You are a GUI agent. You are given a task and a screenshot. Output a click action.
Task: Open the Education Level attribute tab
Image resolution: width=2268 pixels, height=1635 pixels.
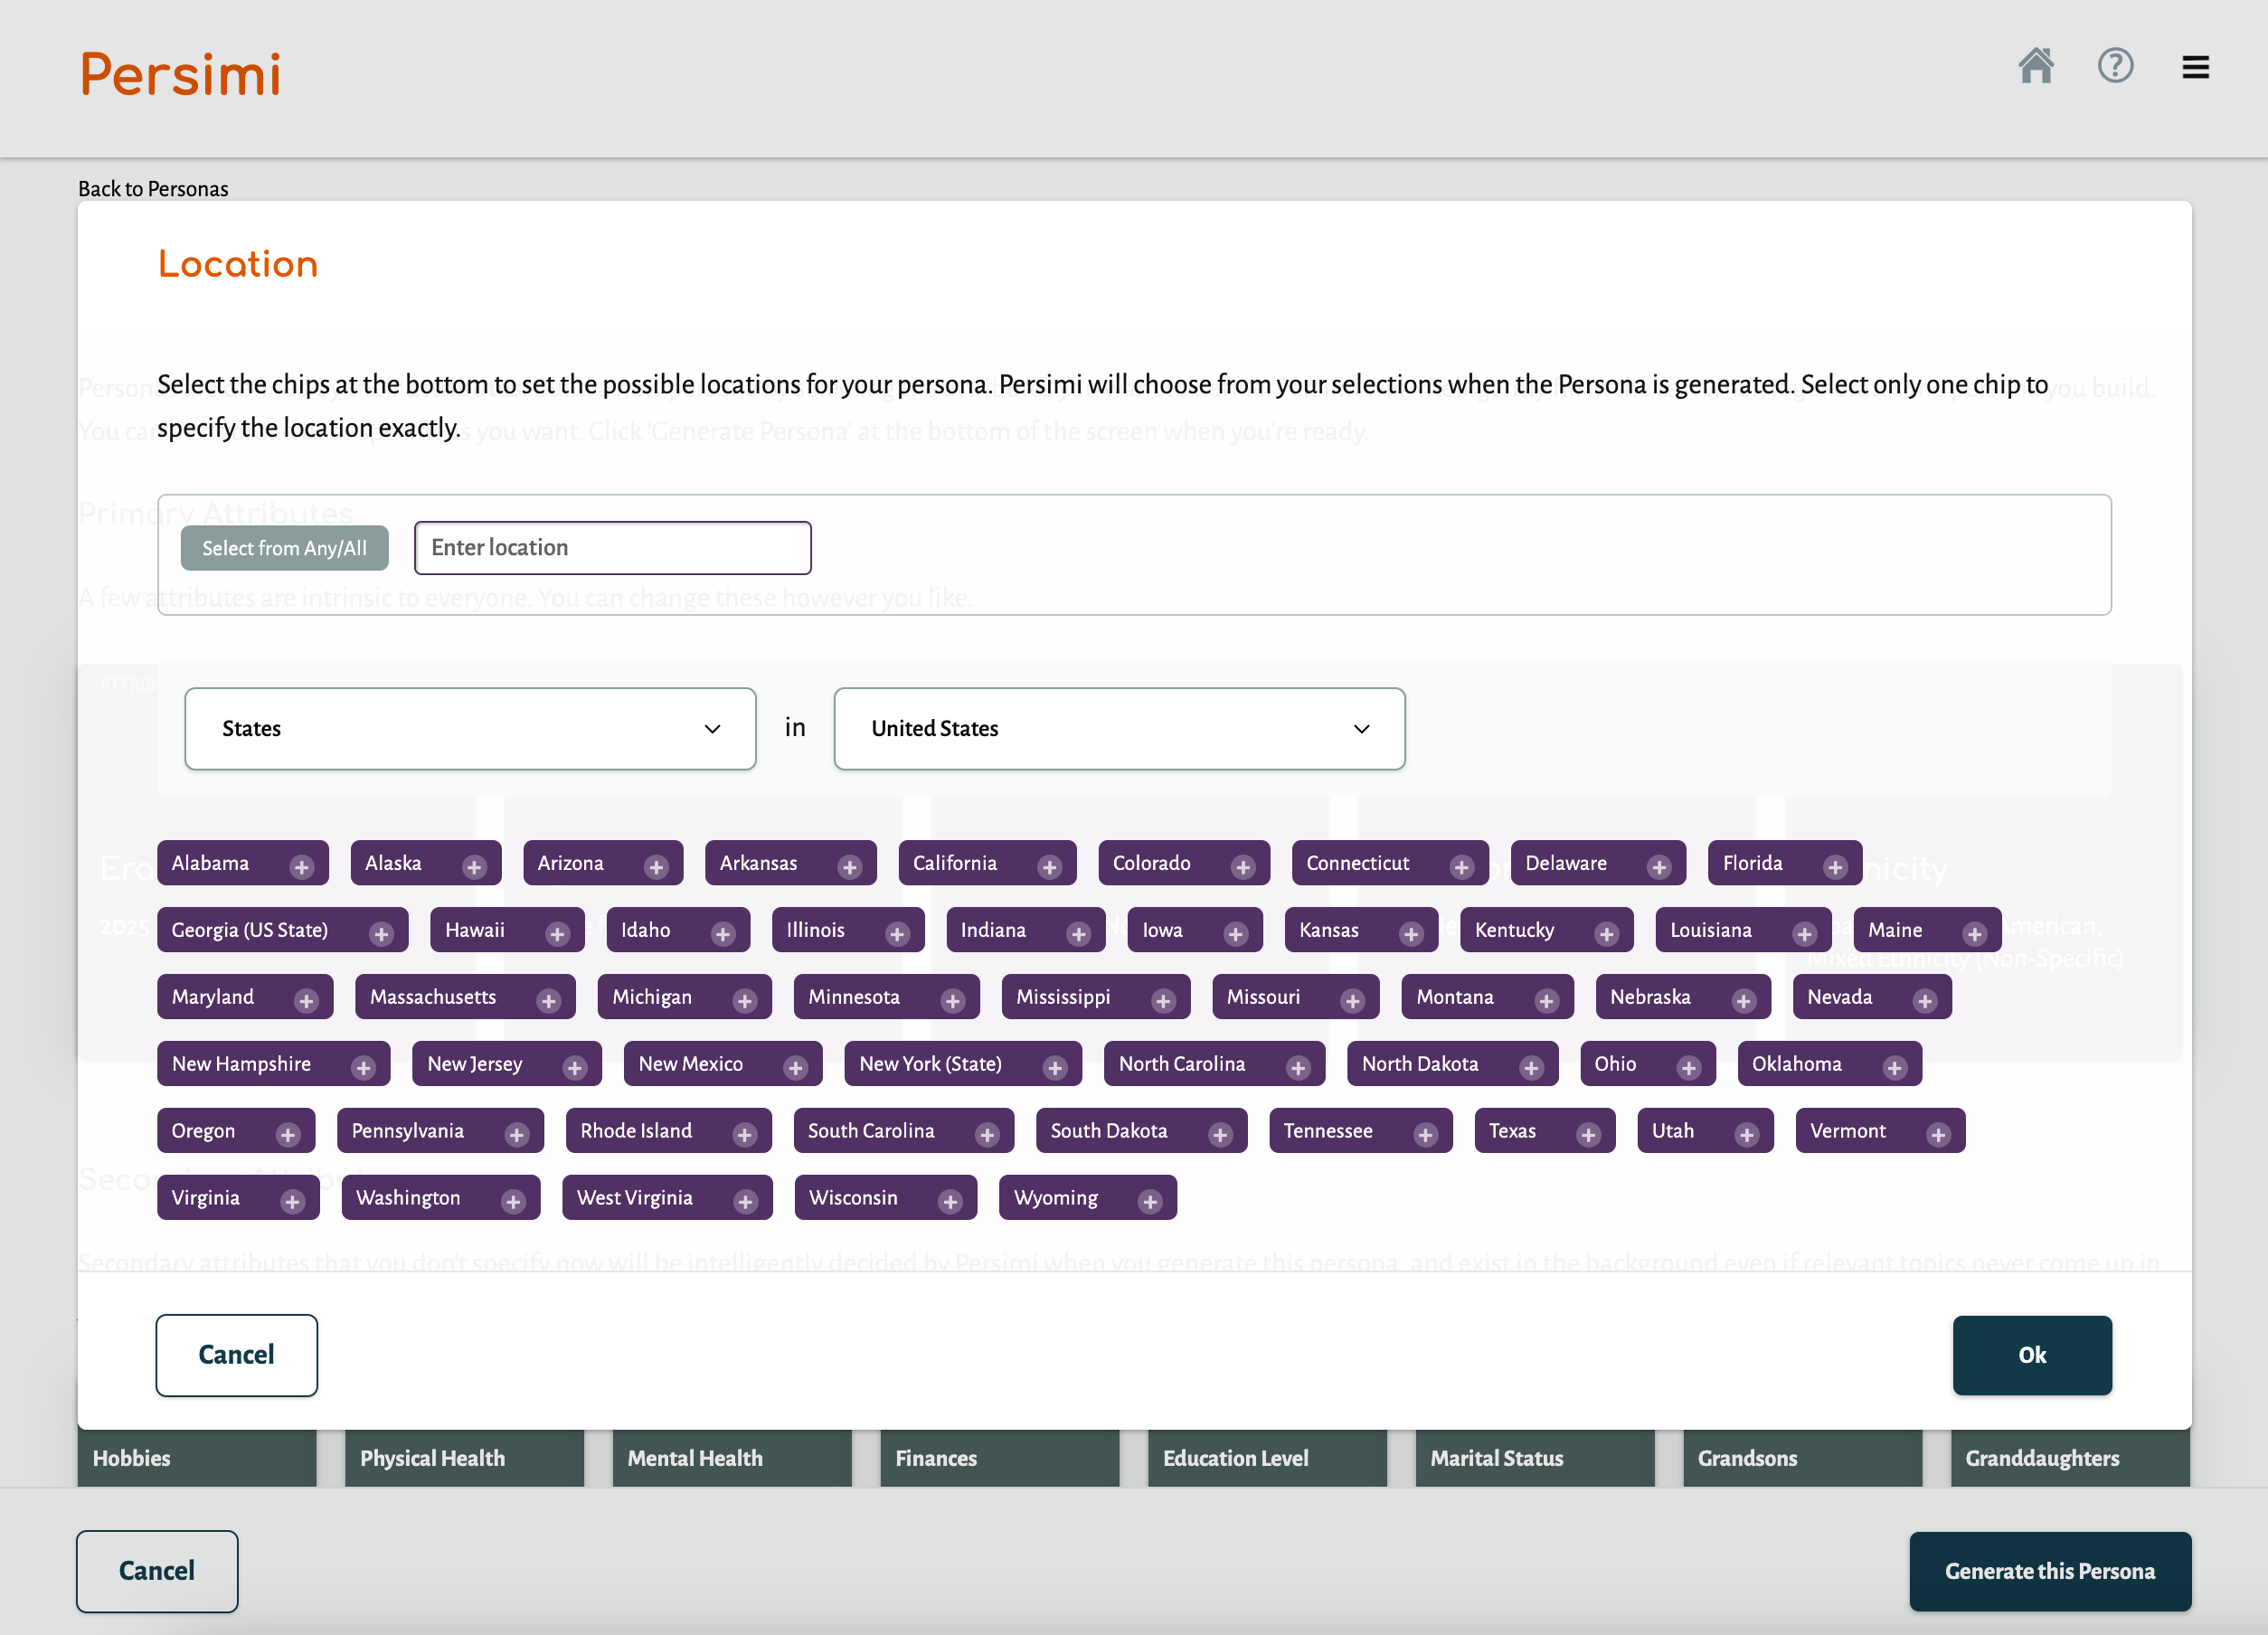(x=1267, y=1458)
